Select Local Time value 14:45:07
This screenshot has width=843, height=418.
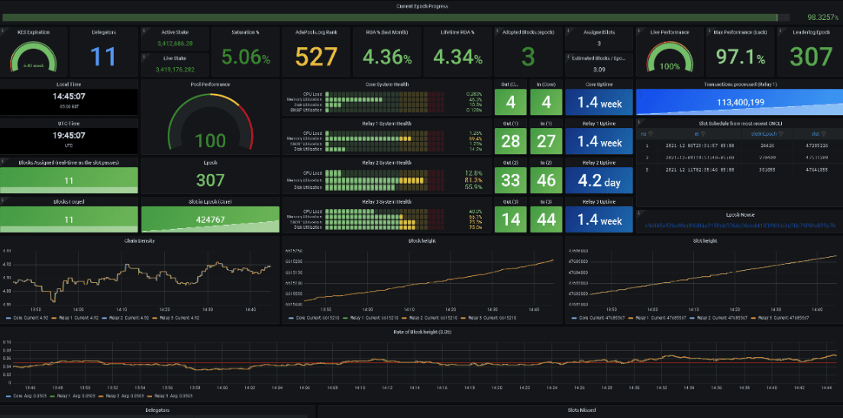(x=69, y=97)
